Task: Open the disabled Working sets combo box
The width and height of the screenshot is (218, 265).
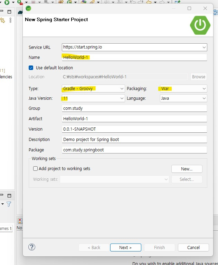Action: (x=114, y=179)
